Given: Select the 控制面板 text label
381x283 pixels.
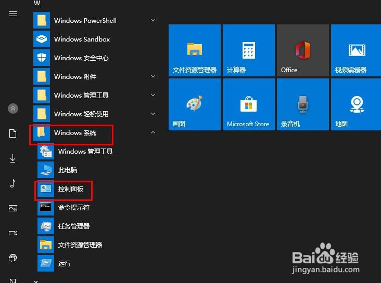Looking at the screenshot, I should [71, 188].
